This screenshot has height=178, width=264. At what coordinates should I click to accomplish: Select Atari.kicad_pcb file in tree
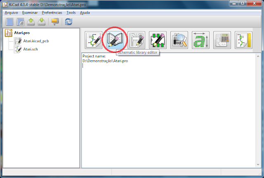coord(36,41)
